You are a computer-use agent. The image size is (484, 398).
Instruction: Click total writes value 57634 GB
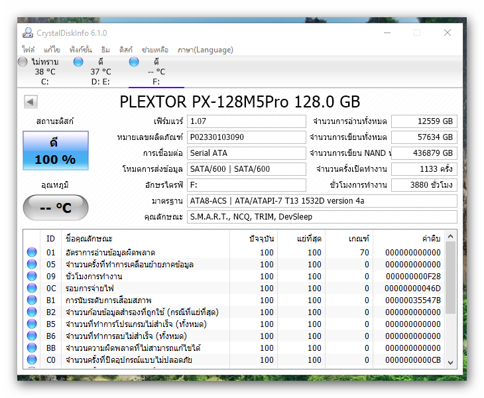pos(424,137)
